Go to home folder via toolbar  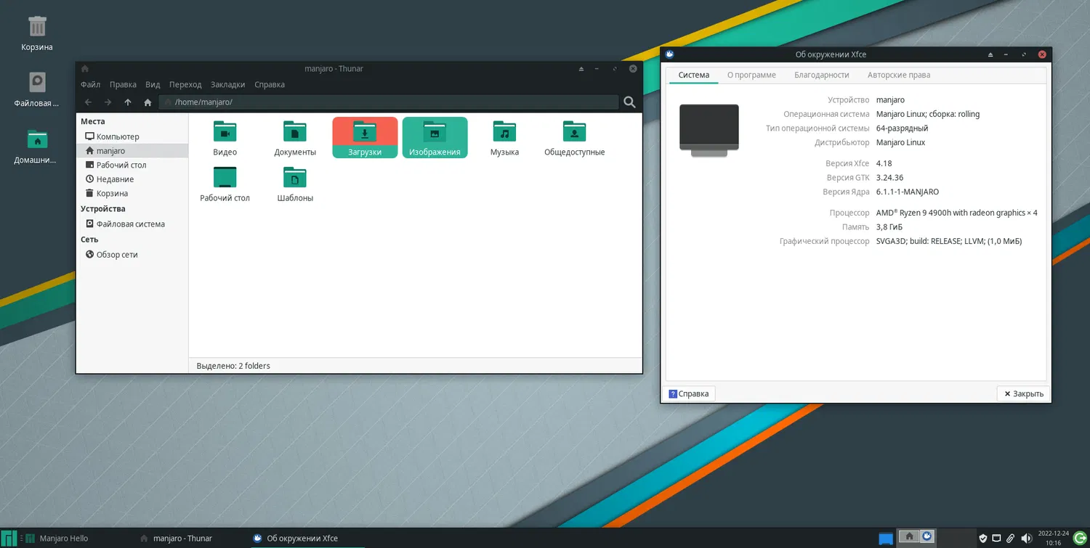[148, 102]
